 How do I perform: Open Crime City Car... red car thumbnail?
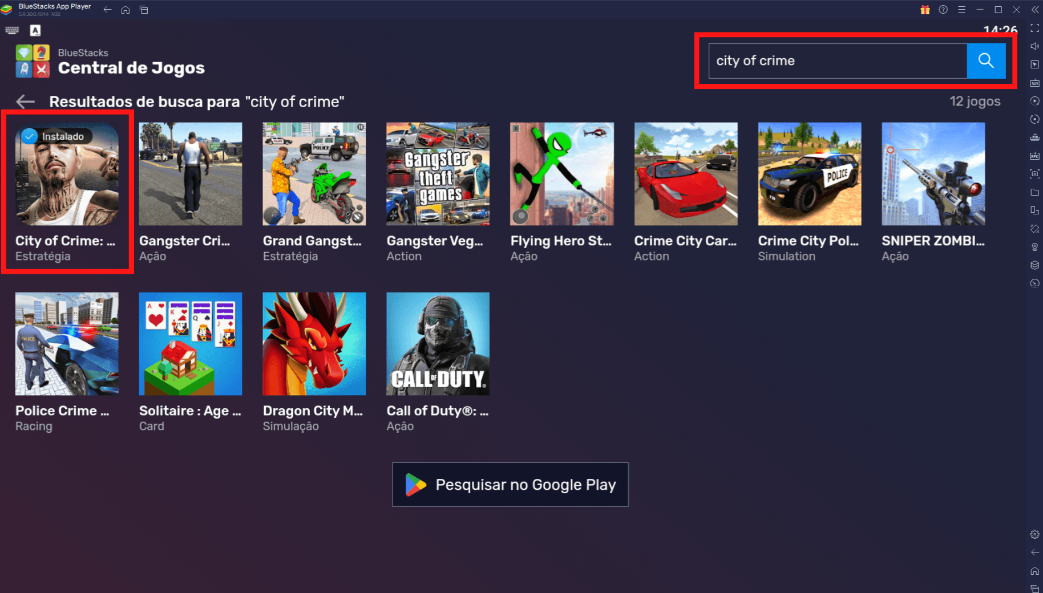click(686, 174)
